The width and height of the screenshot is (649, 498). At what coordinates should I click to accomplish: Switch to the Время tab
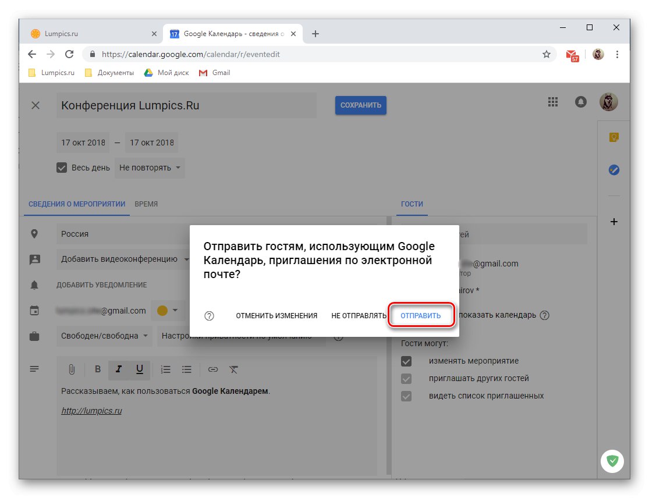point(146,204)
